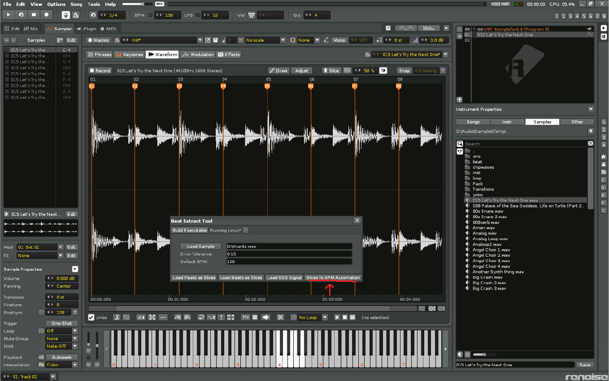Expand the Instrument Properties panel

591,109
